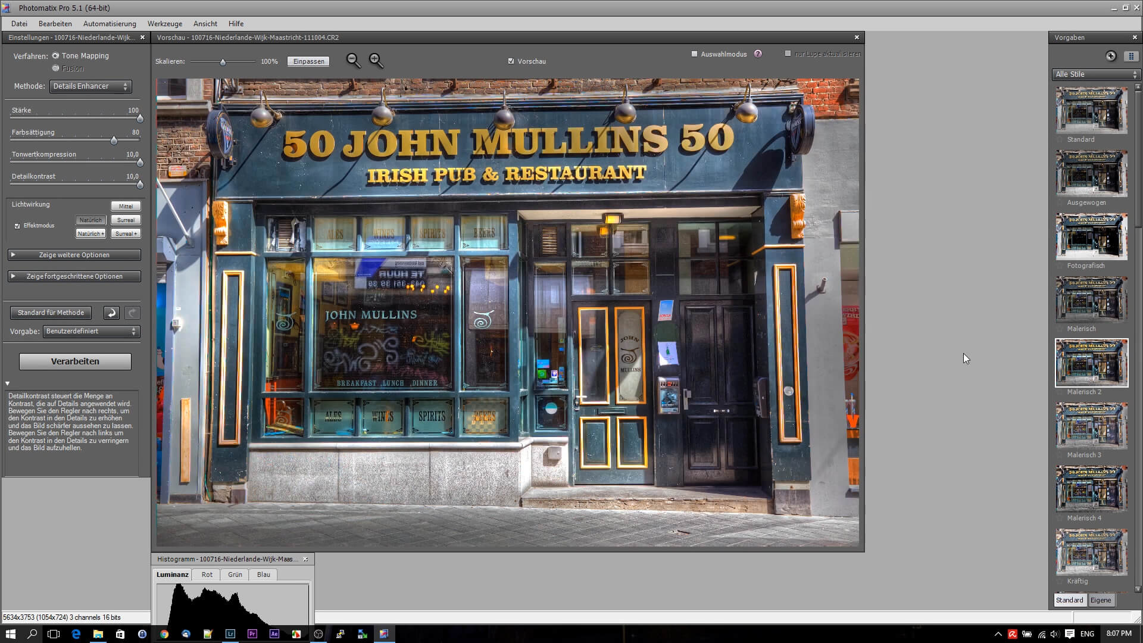
Task: Switch histogram to the Blau tab
Action: click(x=264, y=575)
